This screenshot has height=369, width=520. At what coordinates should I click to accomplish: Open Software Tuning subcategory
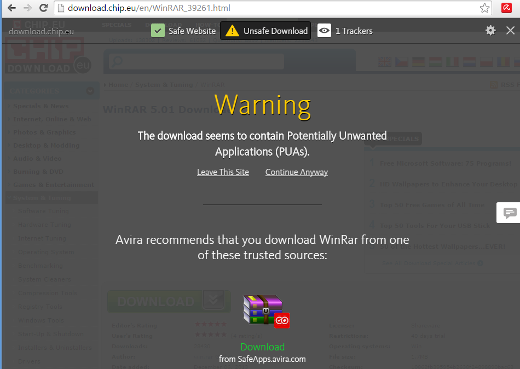click(x=43, y=211)
